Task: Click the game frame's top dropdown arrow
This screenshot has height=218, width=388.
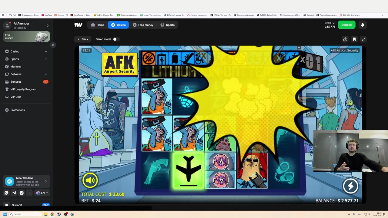Action: pos(299,48)
